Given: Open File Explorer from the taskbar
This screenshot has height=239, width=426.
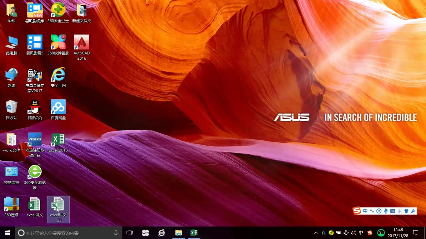Looking at the screenshot, I should (178, 233).
